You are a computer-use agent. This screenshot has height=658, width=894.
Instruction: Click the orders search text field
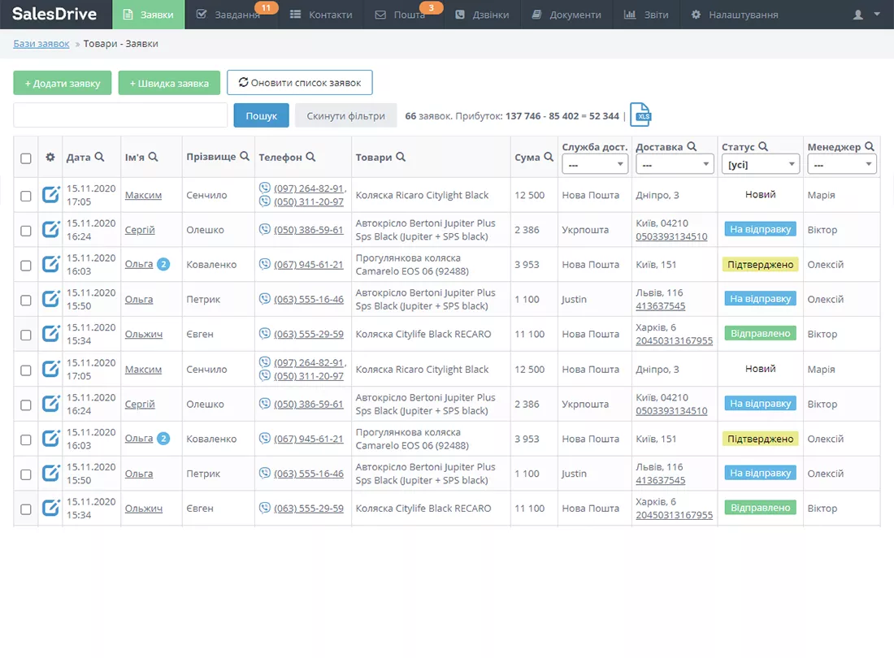tap(120, 115)
